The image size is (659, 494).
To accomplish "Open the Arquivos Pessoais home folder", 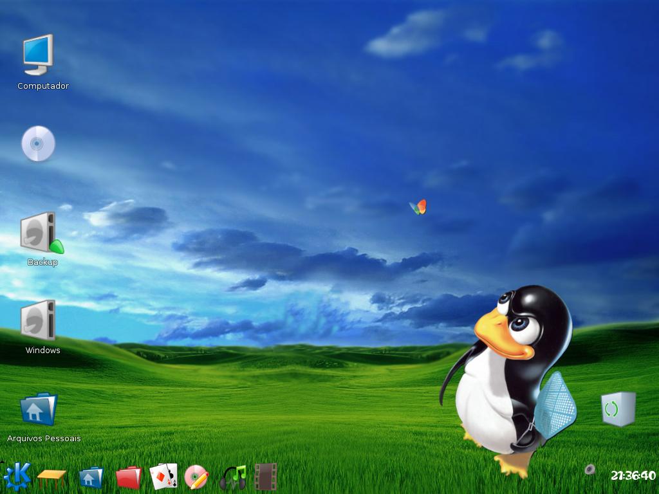I will (x=39, y=408).
